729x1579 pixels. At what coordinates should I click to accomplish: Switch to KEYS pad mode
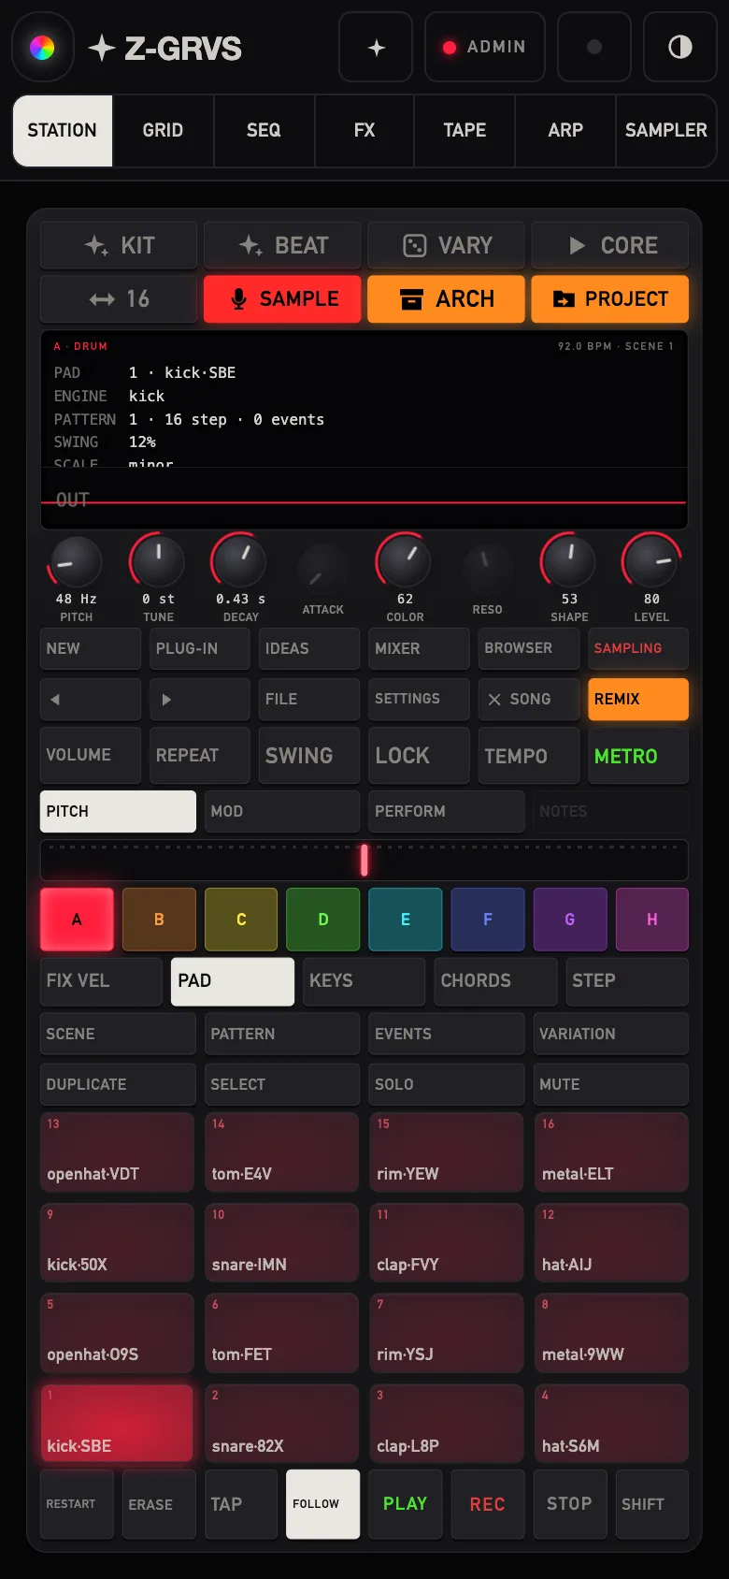click(x=364, y=981)
